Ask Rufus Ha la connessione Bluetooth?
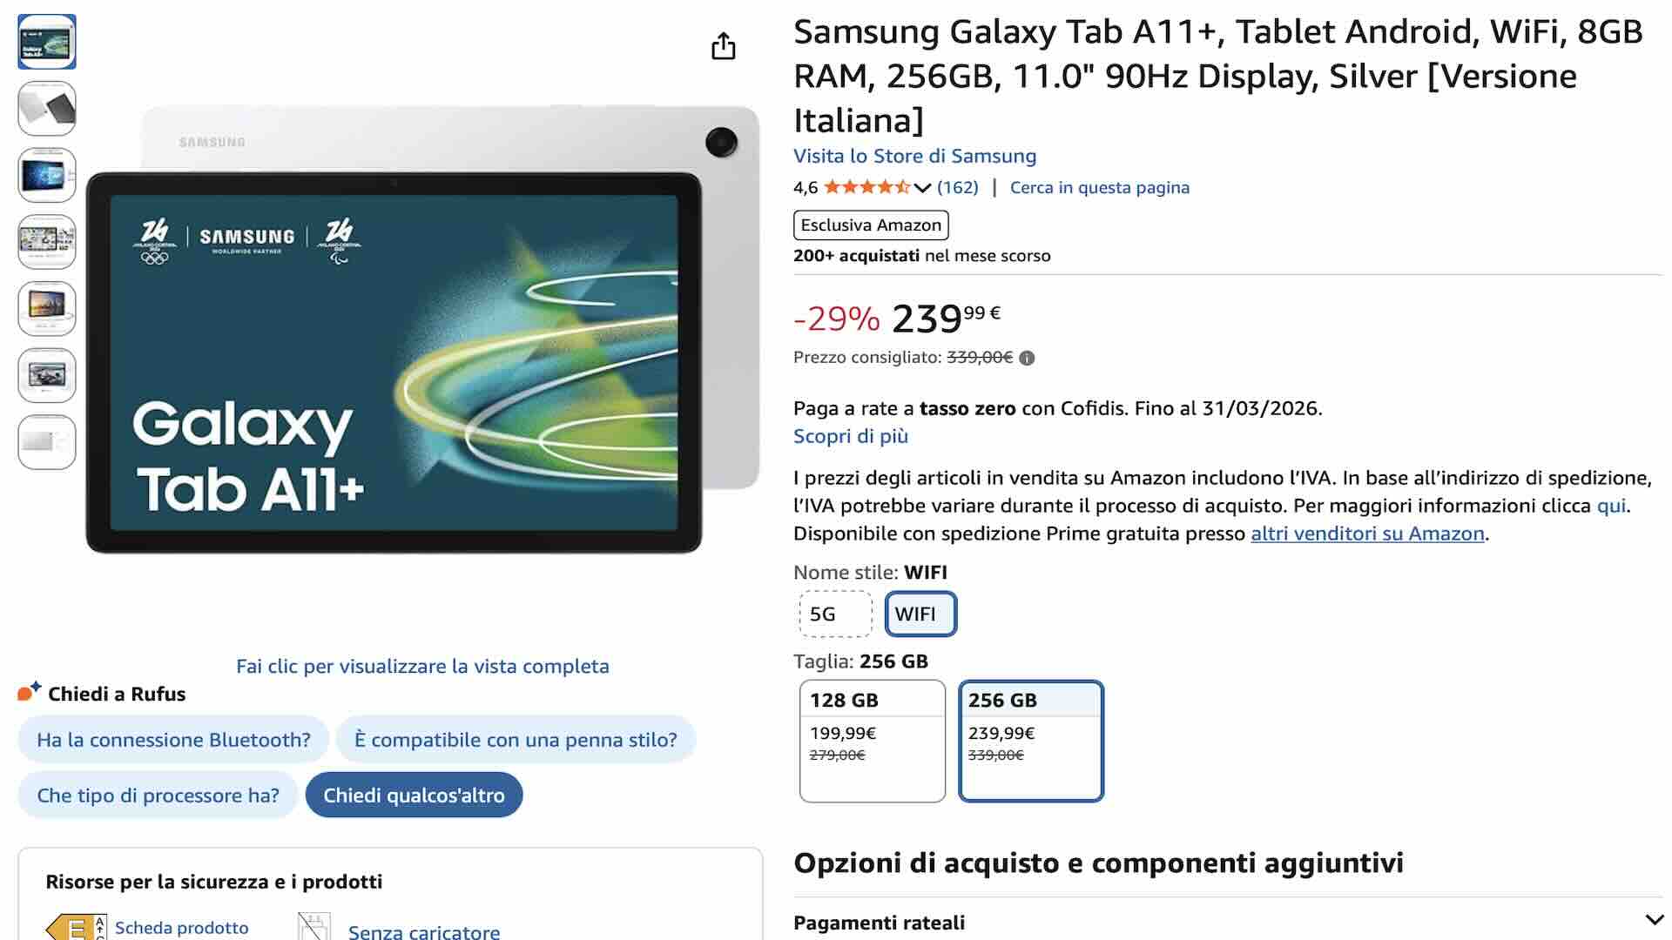The image size is (1672, 940). tap(172, 739)
